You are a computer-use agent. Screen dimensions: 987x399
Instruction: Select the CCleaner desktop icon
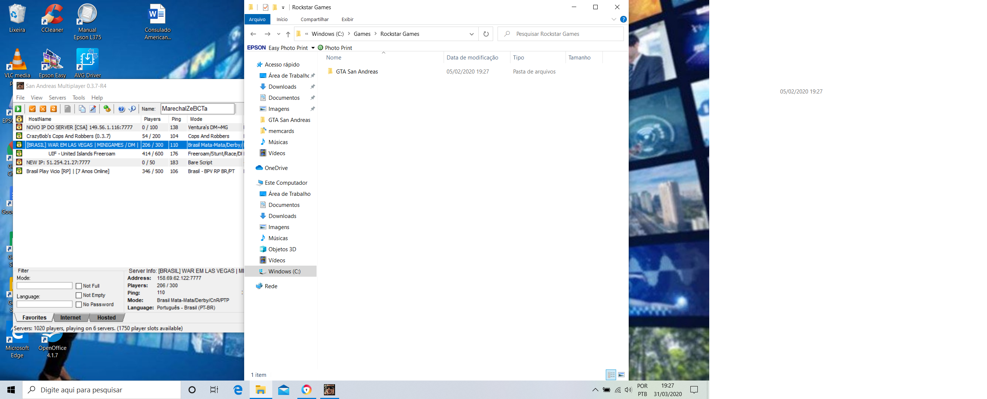[x=52, y=18]
